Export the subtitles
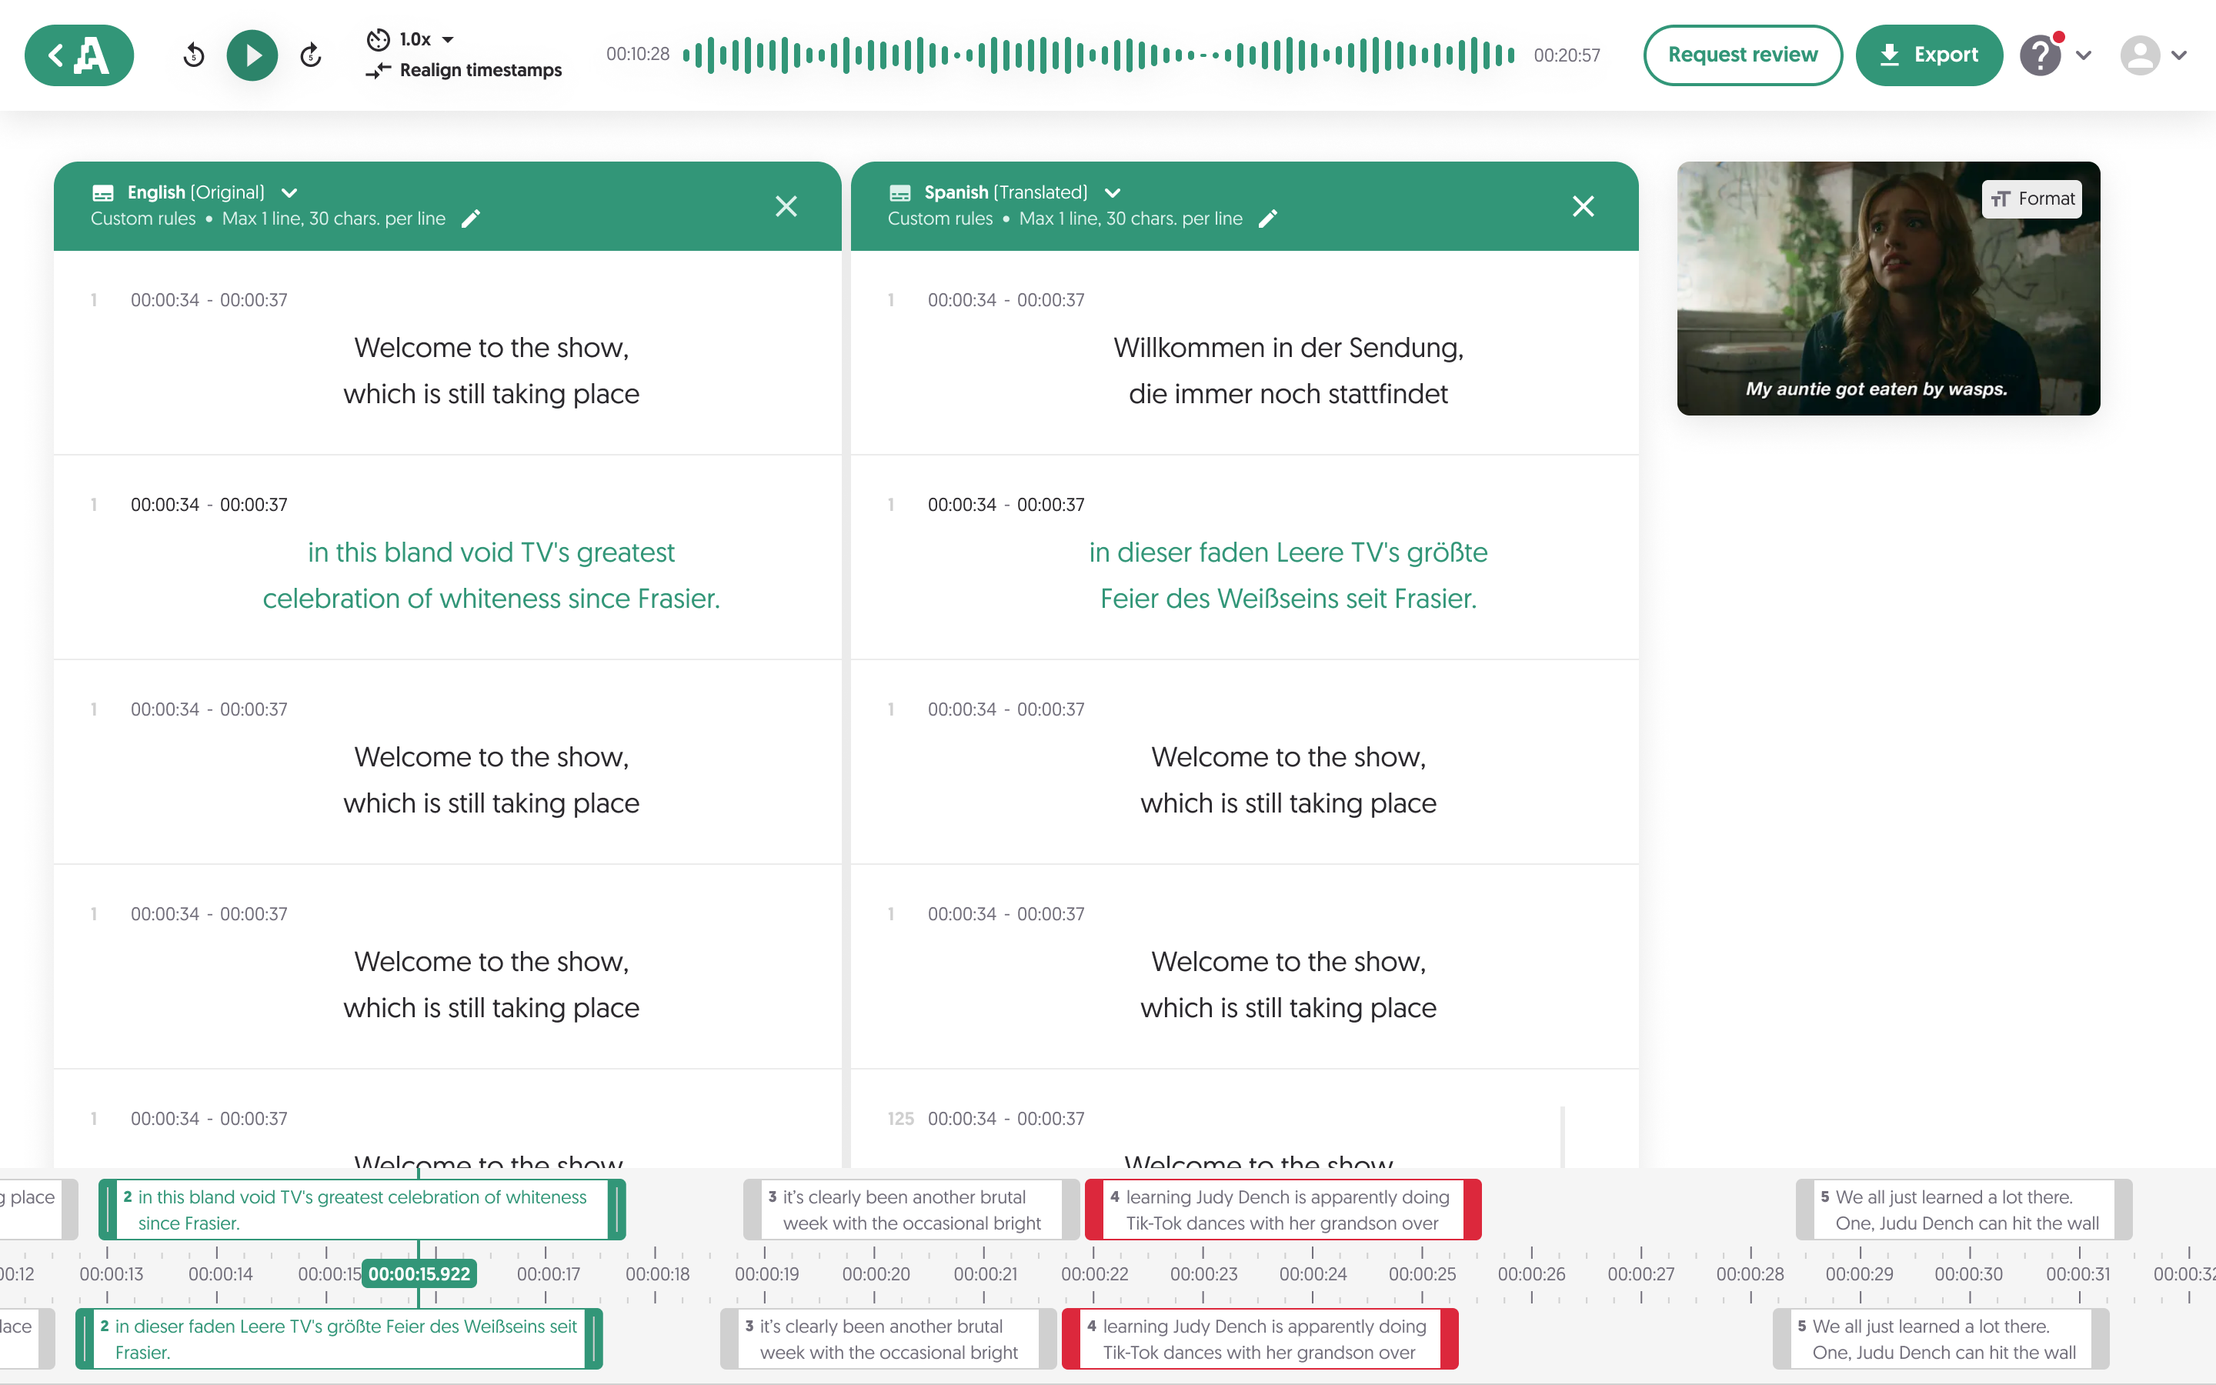 click(x=1928, y=55)
